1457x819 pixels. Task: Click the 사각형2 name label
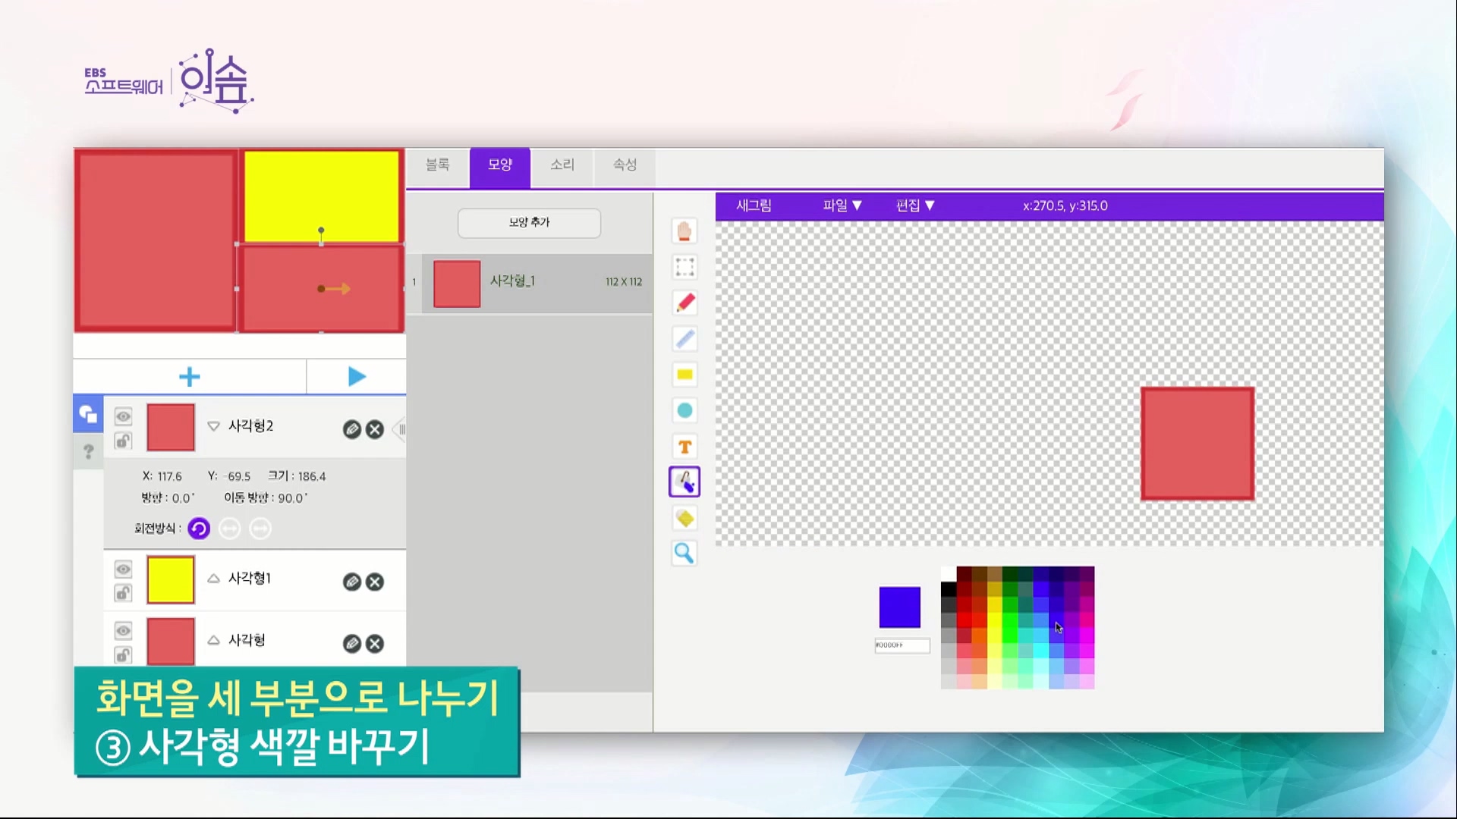click(250, 426)
